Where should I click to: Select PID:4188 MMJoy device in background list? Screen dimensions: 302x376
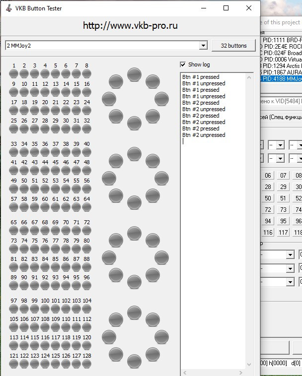[281, 79]
